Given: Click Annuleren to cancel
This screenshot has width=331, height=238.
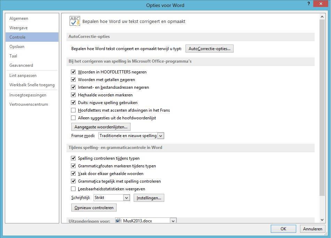Looking at the screenshot, I should (x=313, y=229).
